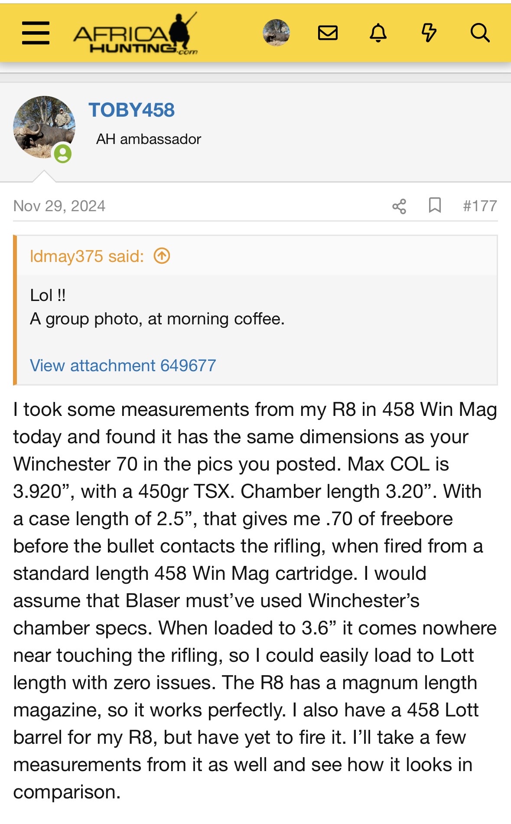
Task: View TOBY458's profile picture
Action: click(x=43, y=127)
